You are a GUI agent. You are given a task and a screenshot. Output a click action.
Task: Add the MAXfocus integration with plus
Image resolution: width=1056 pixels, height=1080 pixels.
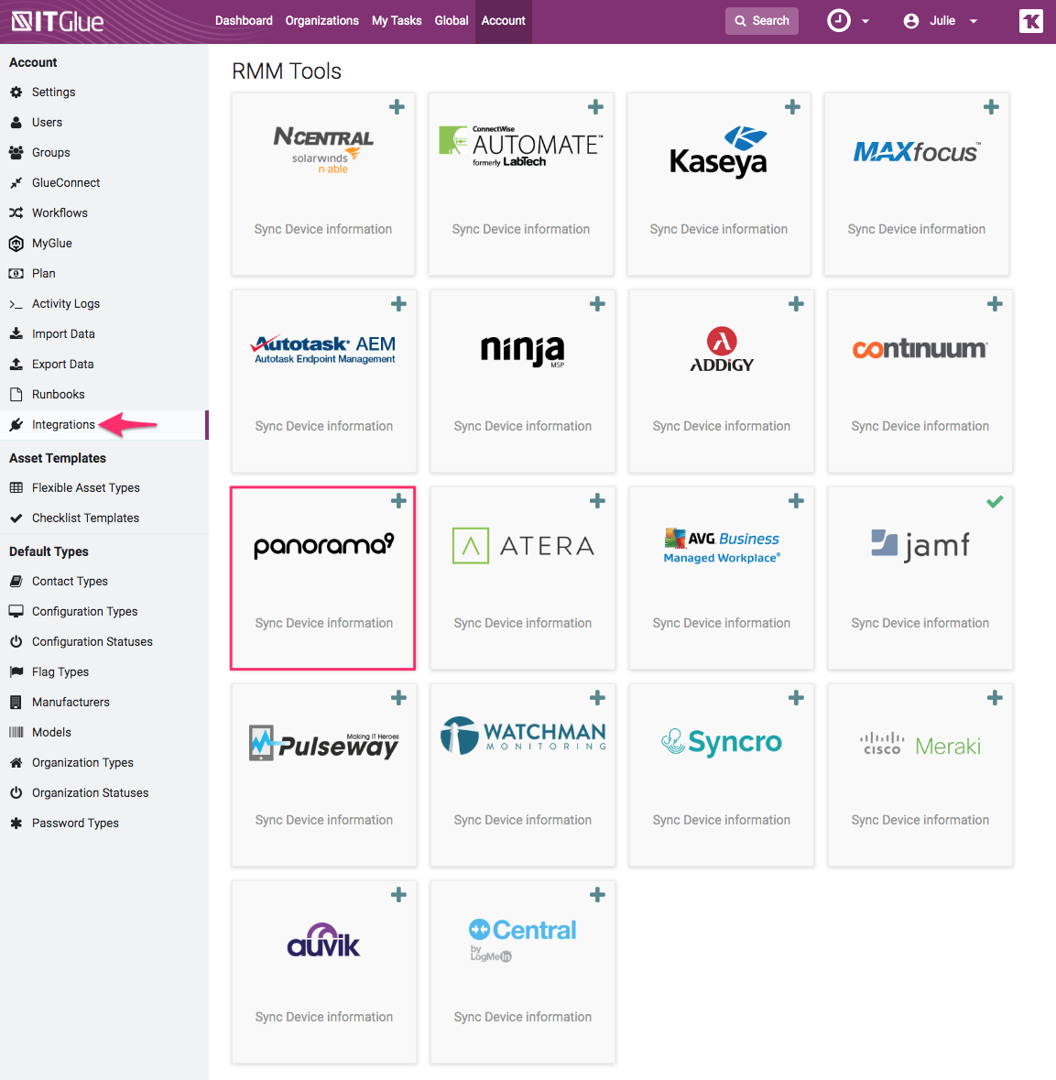(991, 107)
